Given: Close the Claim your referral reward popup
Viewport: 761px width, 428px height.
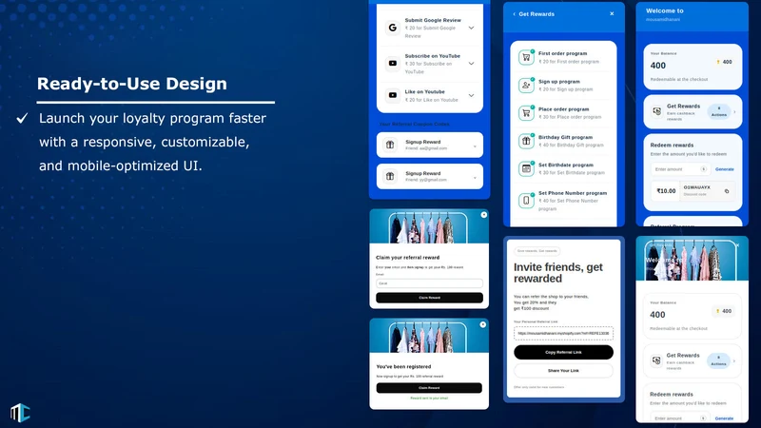Looking at the screenshot, I should click(x=483, y=215).
